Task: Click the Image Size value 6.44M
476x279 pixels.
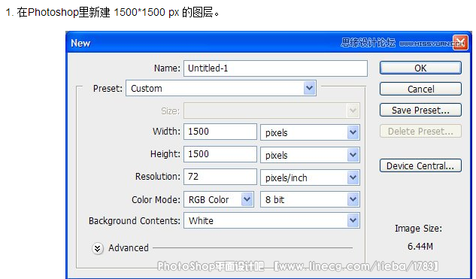Action: [x=420, y=246]
